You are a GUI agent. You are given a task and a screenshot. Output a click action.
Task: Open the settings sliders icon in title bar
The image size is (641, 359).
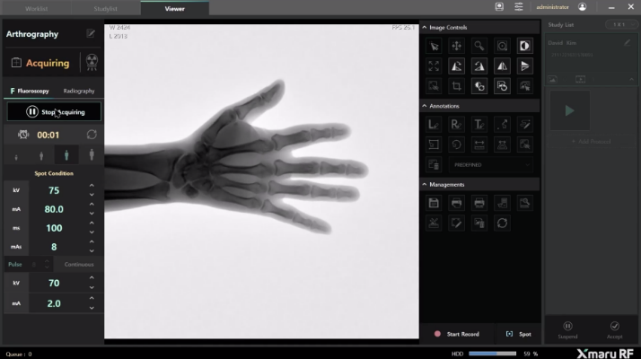tap(518, 7)
